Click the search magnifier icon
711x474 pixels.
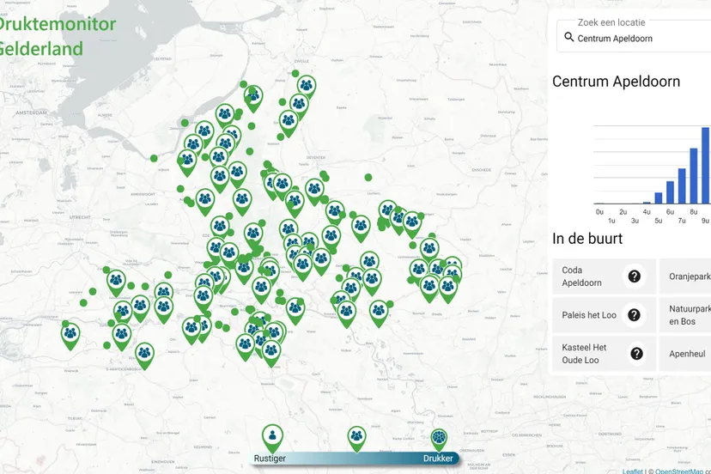pyautogui.click(x=568, y=37)
